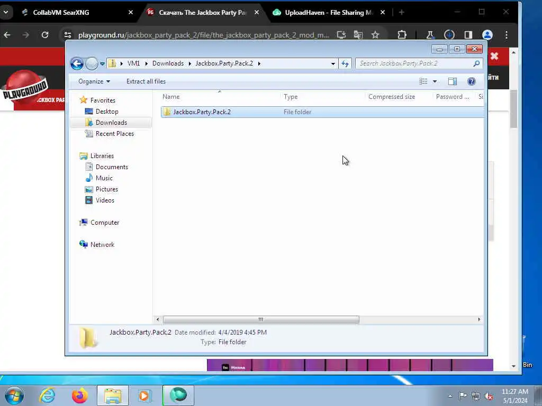Open browser extensions puzzle icon
This screenshot has height=406, width=542.
(402, 35)
